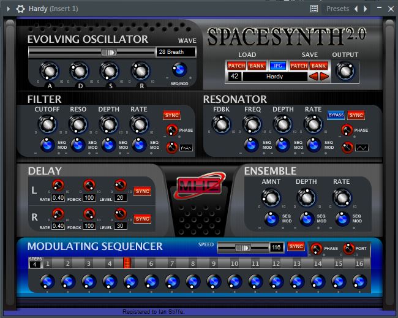Open the Presets menu
The image size is (398, 318).
coord(337,9)
